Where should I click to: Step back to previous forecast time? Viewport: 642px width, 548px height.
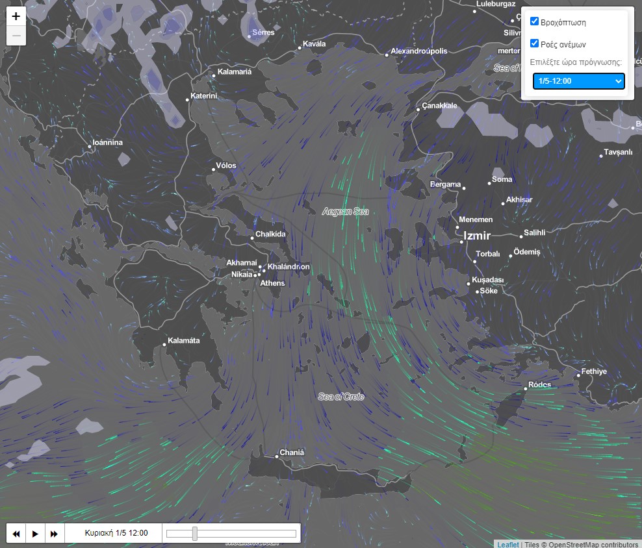(x=16, y=534)
